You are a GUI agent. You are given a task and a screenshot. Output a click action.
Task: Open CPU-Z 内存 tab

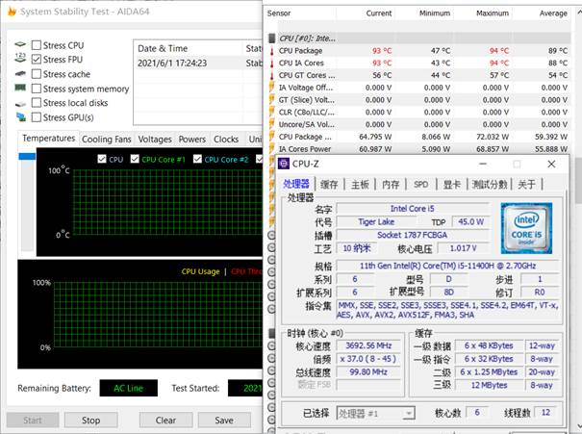pos(391,184)
